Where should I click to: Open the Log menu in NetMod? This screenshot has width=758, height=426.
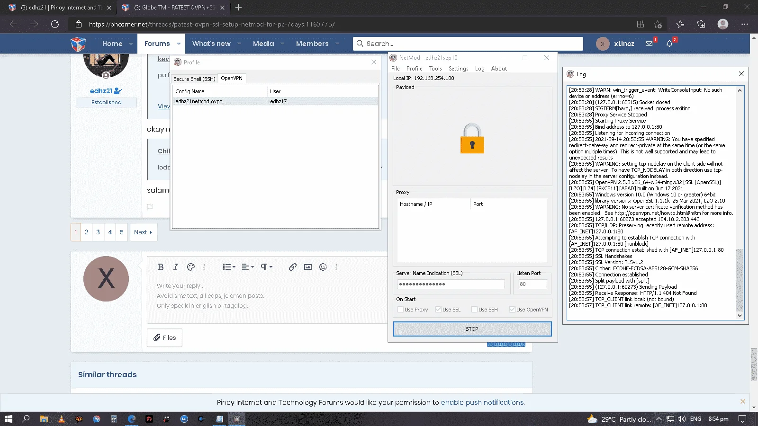[480, 69]
